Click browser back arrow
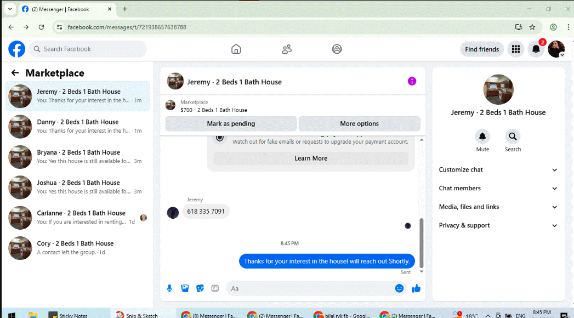 11,27
